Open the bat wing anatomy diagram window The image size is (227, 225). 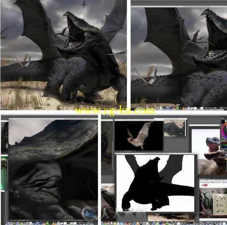(x=175, y=128)
